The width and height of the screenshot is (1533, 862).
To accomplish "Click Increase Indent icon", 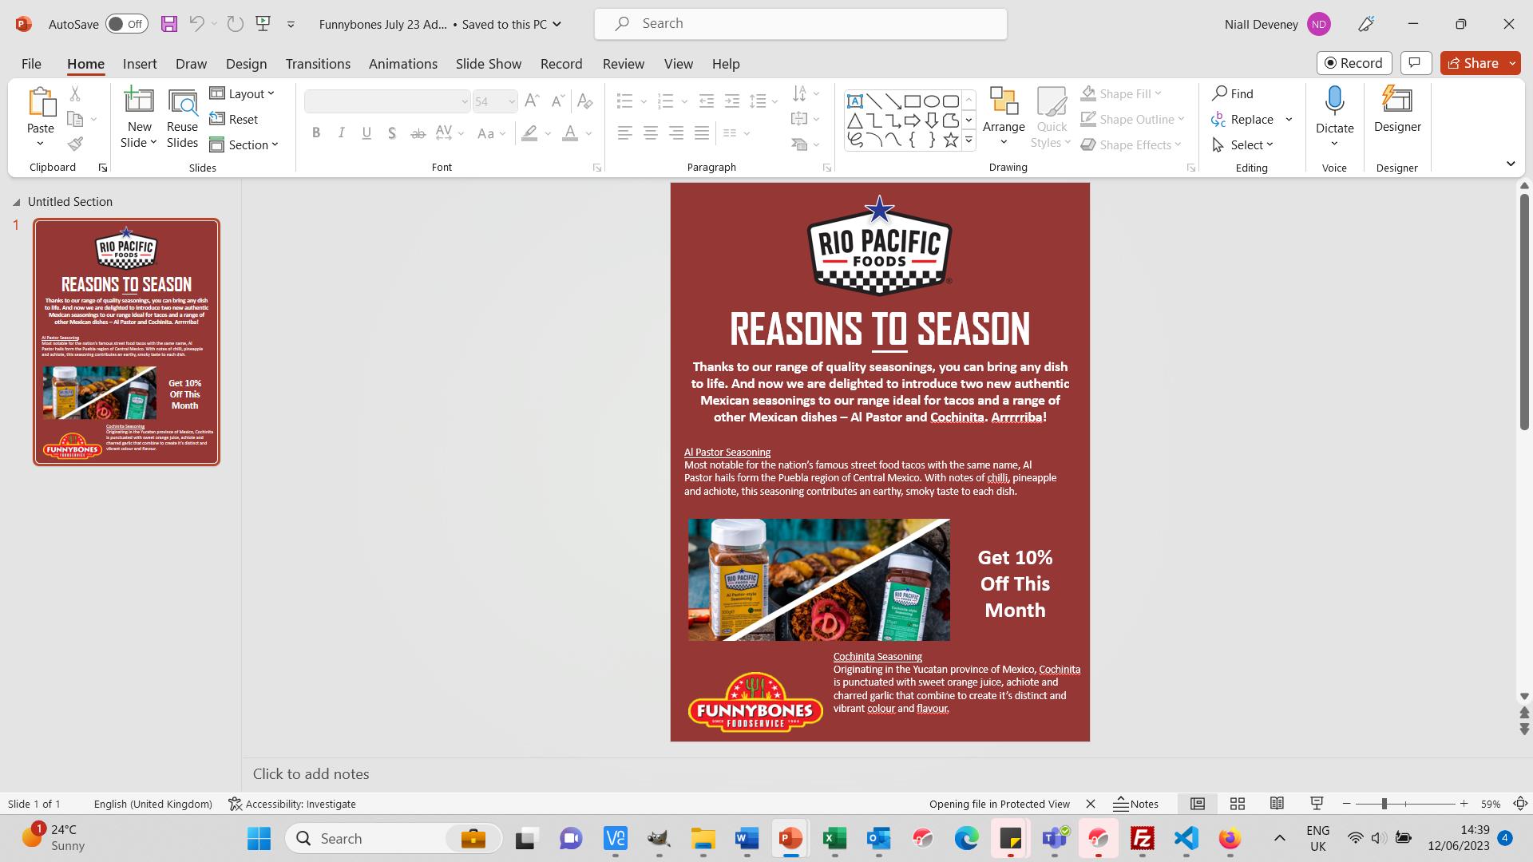I will pos(731,101).
